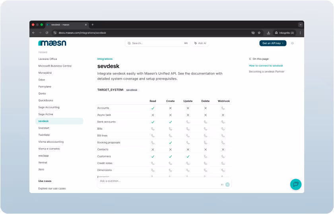Reload the page with the refresh icon
The image size is (334, 214).
pos(47,32)
